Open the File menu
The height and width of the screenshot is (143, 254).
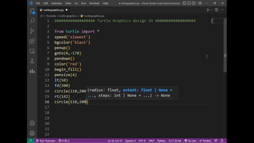[x=38, y=3]
